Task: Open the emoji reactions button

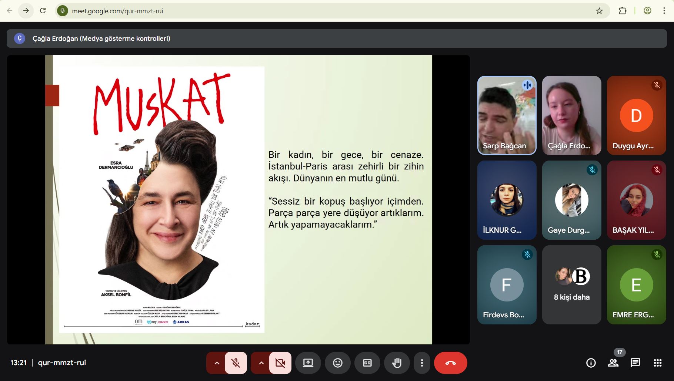Action: [337, 363]
